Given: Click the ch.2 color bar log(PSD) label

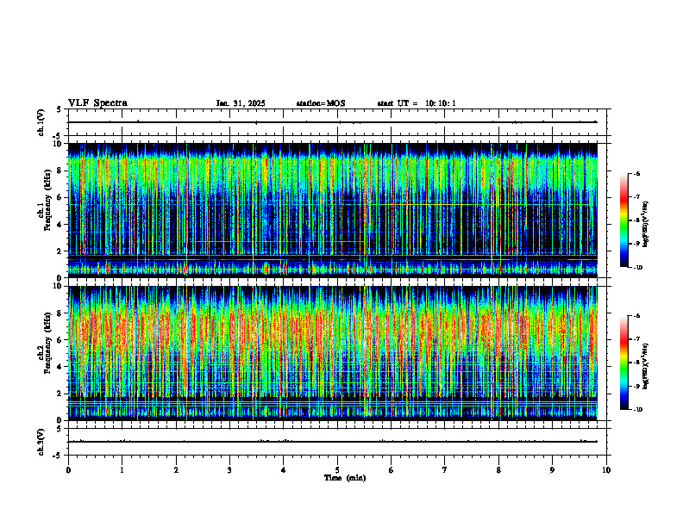Looking at the screenshot, I should point(646,366).
